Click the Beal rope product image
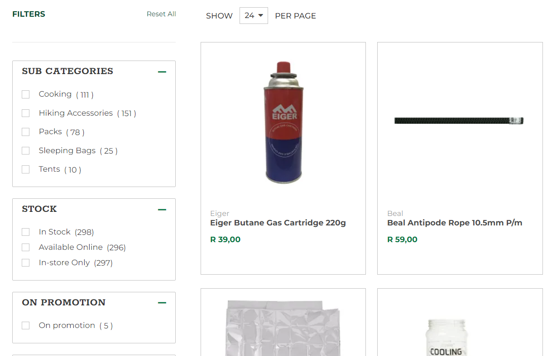The width and height of the screenshot is (552, 356). [459, 121]
